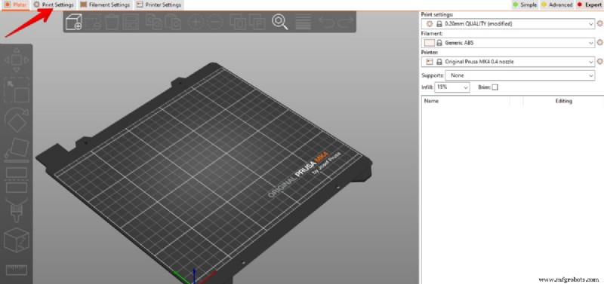This screenshot has width=604, height=284.
Task: Select the Rotate gizmo tool
Action: [x=16, y=120]
